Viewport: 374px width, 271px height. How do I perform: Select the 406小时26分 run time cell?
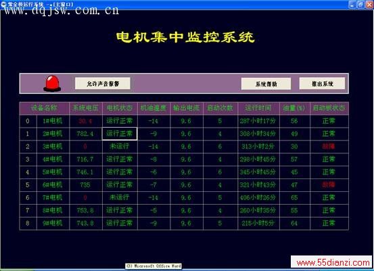coord(258,197)
